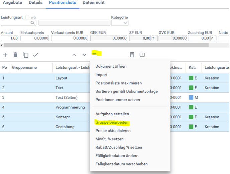Image resolution: width=230 pixels, height=174 pixels.
Task: Click the checkmark confirm icon
Action: point(35,55)
